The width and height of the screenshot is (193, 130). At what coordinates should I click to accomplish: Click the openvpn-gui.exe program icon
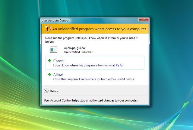(53, 50)
